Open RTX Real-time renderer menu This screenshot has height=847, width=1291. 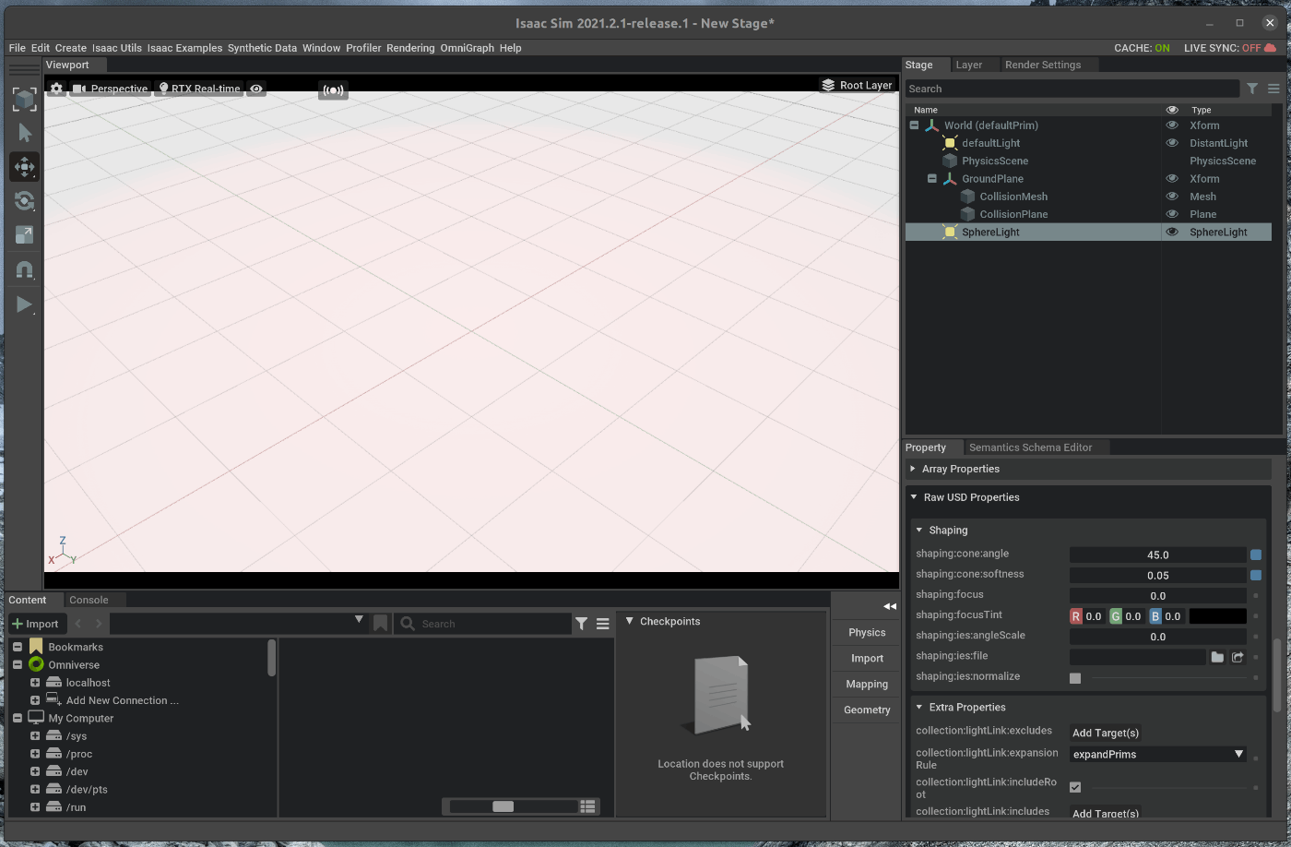tap(199, 89)
